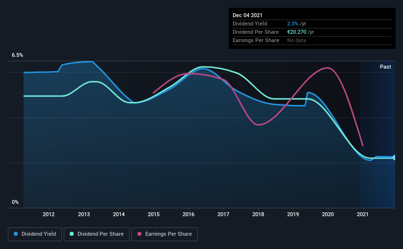403x249 pixels.
Task: Click the 2012 x-axis label
Action: tap(49, 214)
